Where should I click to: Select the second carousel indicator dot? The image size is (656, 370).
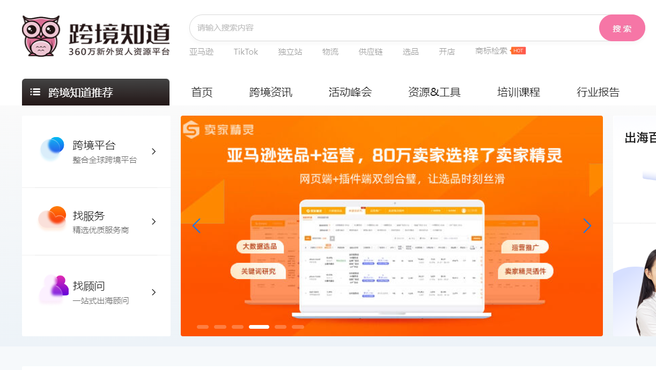click(220, 327)
